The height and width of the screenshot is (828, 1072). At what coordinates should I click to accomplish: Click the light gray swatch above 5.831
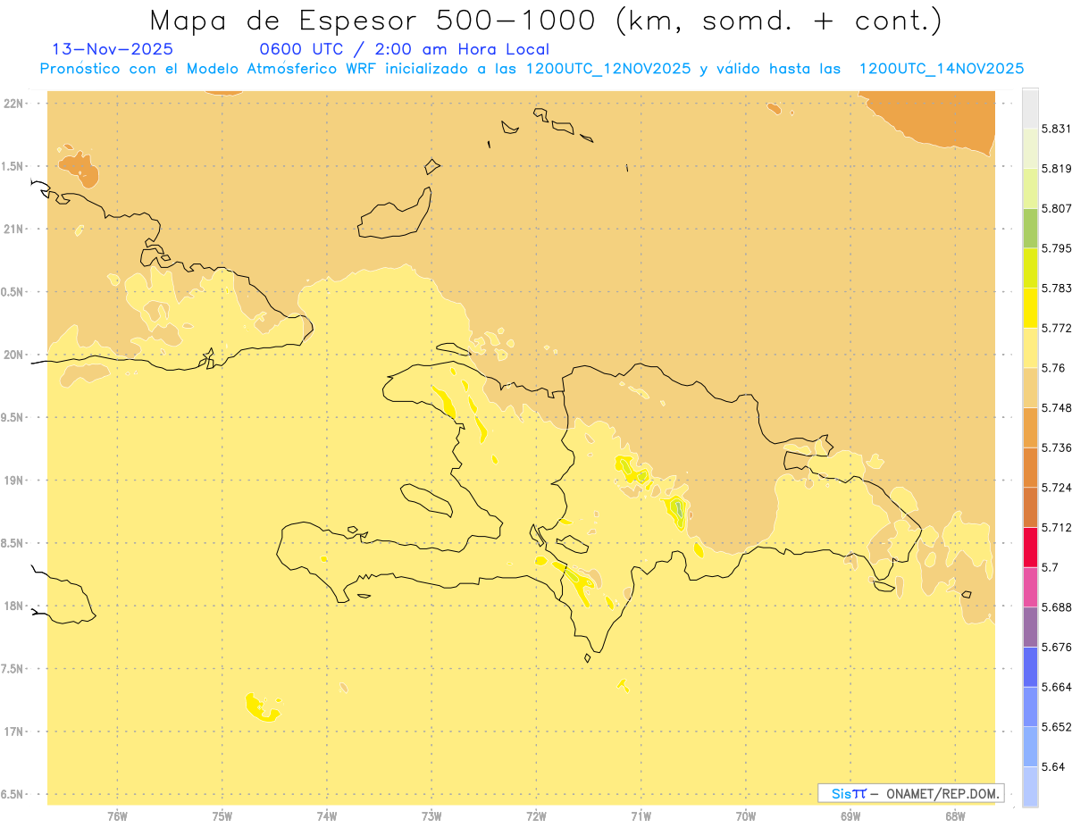(x=1030, y=109)
